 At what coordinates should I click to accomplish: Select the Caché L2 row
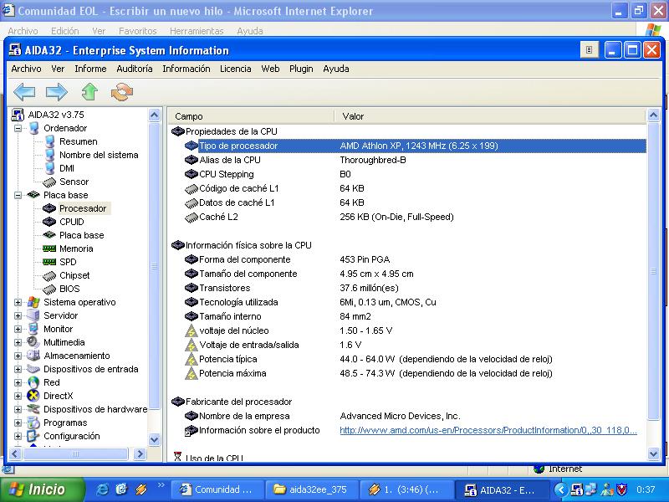(416, 217)
